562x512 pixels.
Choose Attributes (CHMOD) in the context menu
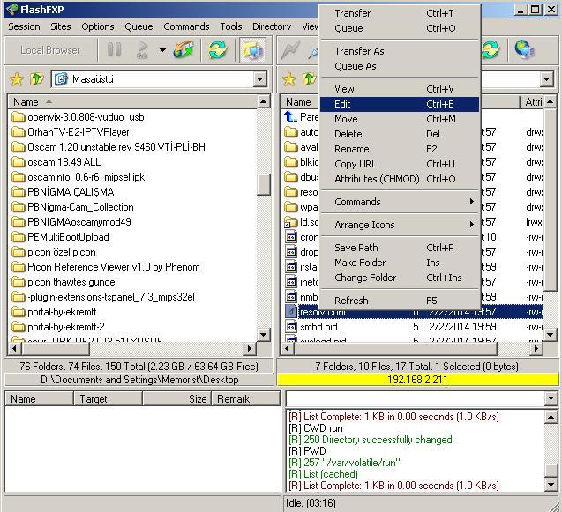(400, 179)
